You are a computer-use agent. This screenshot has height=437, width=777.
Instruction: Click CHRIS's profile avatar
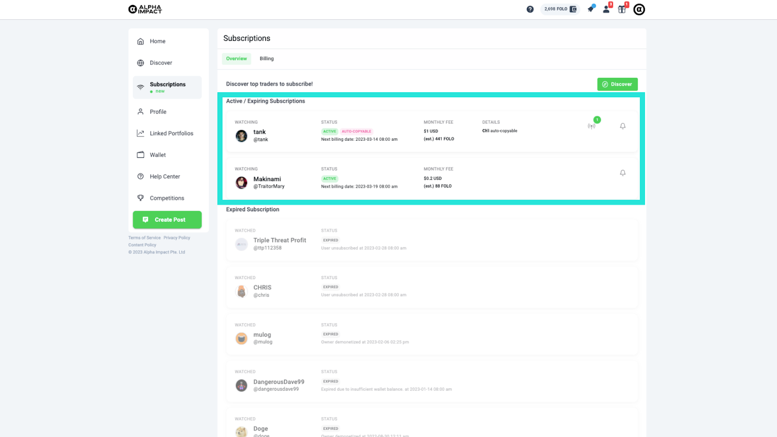point(241,291)
